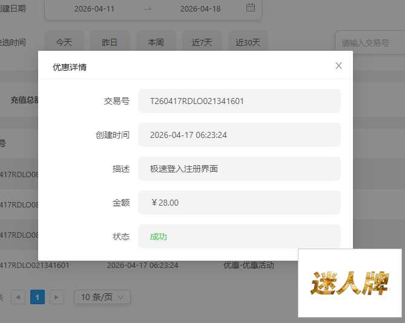
Task: Click the calendar icon in date range picker
Action: [251, 8]
